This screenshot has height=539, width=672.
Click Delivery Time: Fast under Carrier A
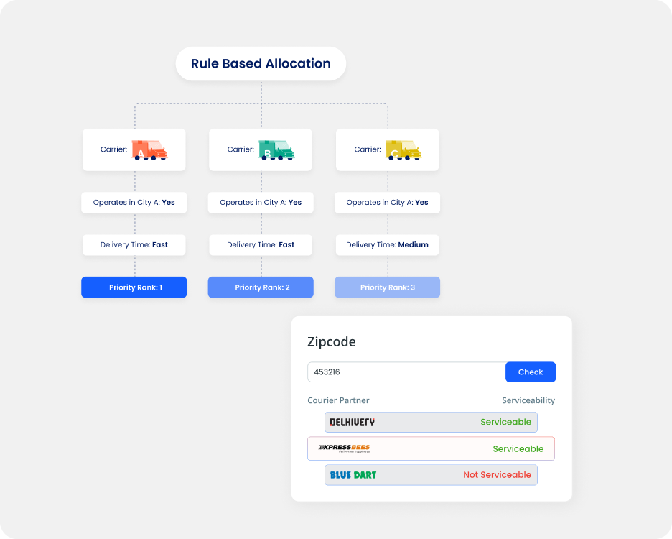134,245
